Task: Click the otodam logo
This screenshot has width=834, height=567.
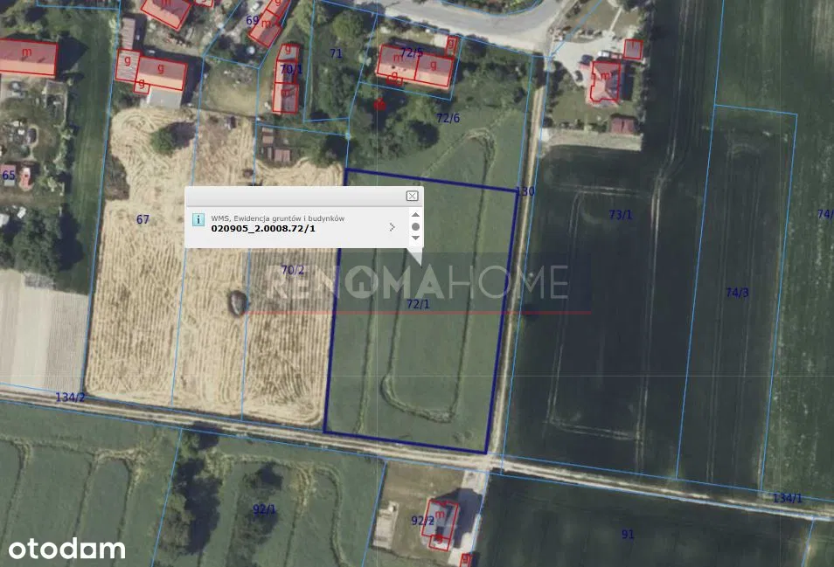Action: [x=66, y=549]
